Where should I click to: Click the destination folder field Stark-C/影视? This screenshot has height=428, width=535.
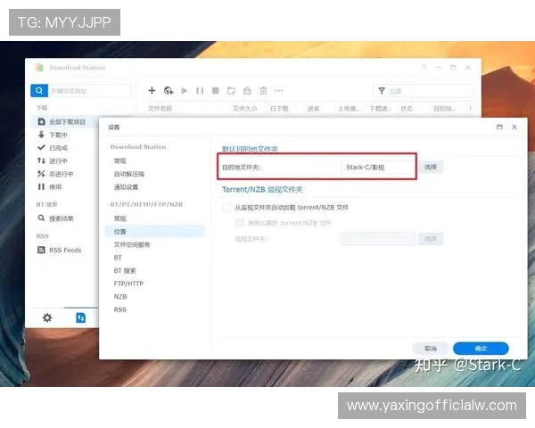click(378, 167)
